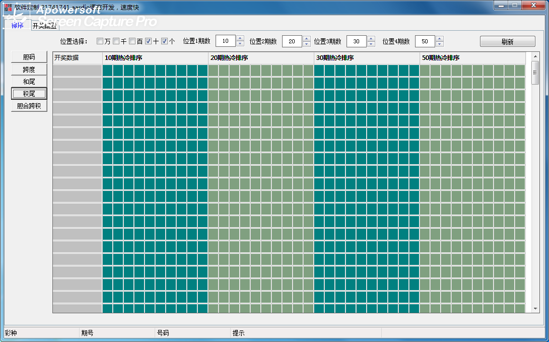Viewport: 549px width, 342px height.
Task: Click the 位置1期数 input field
Action: (226, 41)
